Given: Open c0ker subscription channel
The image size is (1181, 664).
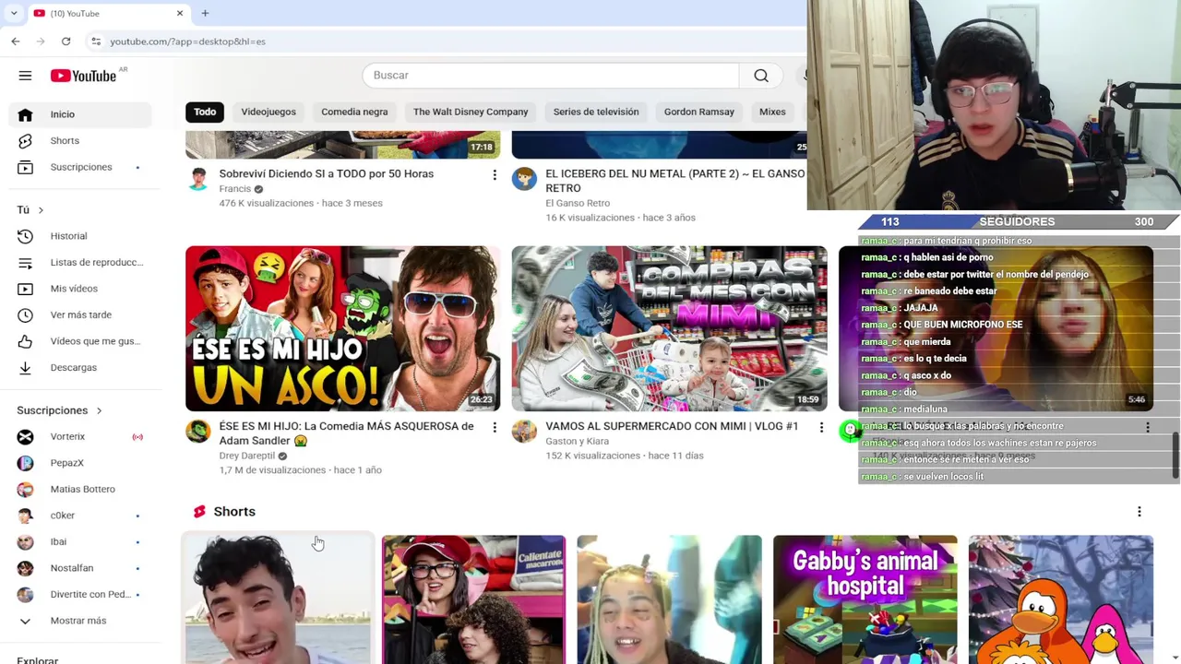Looking at the screenshot, I should coord(80,516).
